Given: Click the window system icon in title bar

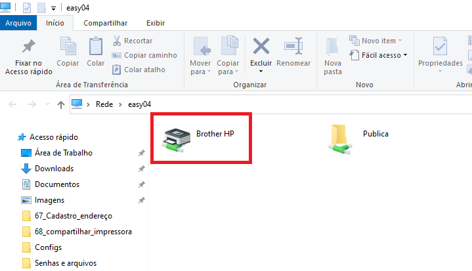Looking at the screenshot, I should pos(5,7).
